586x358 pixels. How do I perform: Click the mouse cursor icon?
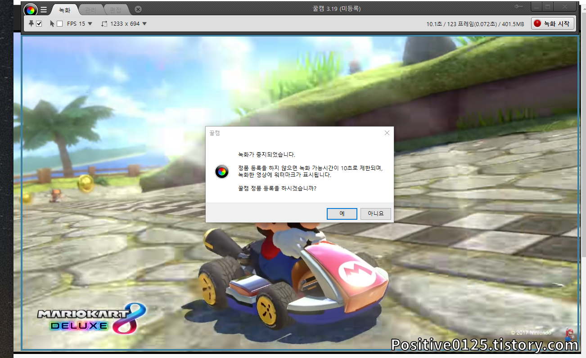coord(52,23)
